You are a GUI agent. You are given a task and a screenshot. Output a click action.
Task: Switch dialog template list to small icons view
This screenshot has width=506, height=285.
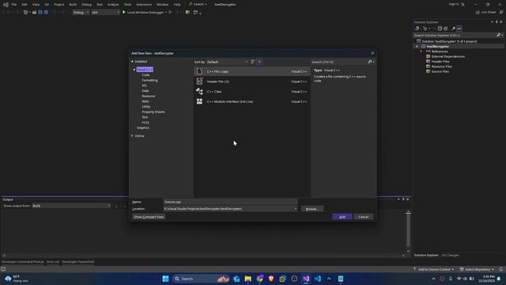(x=253, y=62)
